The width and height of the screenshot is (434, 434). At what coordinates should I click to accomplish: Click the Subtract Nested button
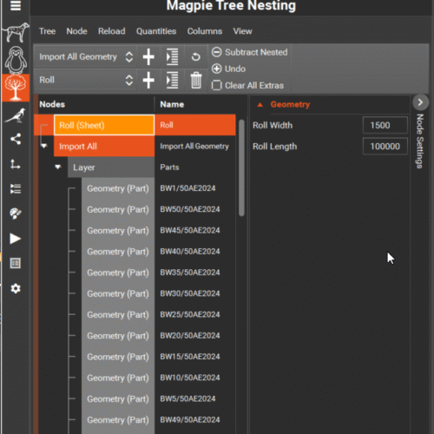click(x=250, y=52)
